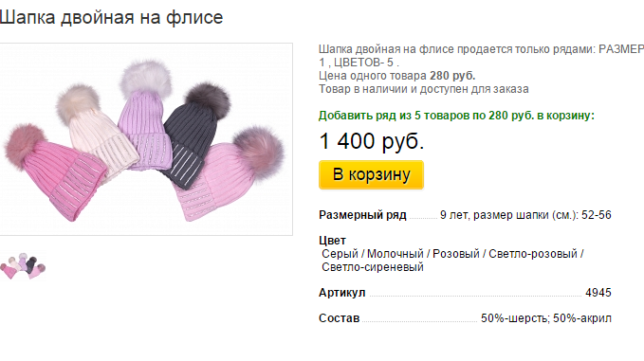Click the Состав value 50%-шерсть; 50%-акрил
Screen dimensions: 644x361
click(546, 318)
